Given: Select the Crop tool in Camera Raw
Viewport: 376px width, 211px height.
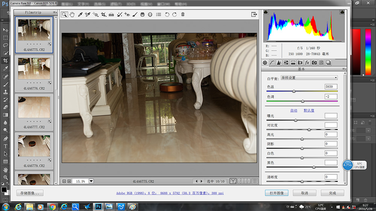Looking at the screenshot, I should (103, 15).
